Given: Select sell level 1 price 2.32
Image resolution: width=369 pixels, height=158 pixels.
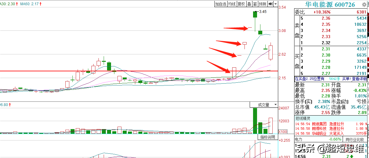Looking at the screenshot, I should click(326, 43).
